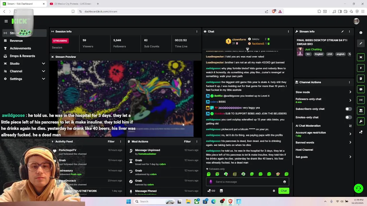
Task: Open Chat panel three-dot menu
Action: coord(288,31)
